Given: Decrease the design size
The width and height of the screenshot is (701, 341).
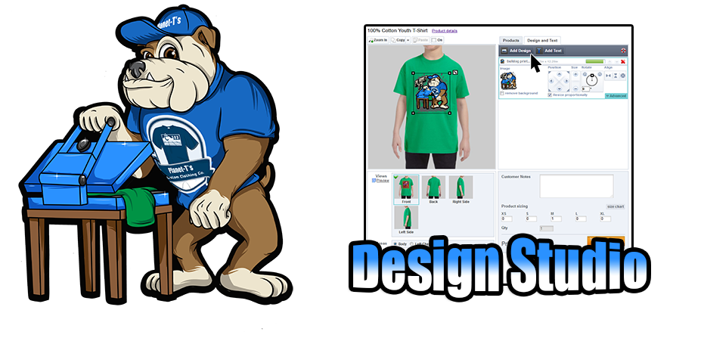Looking at the screenshot, I should [575, 88].
